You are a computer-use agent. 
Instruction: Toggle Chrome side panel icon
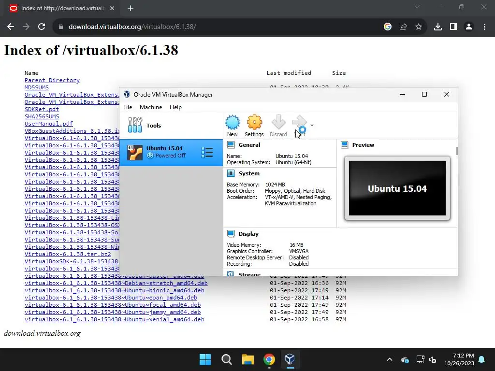click(x=453, y=27)
